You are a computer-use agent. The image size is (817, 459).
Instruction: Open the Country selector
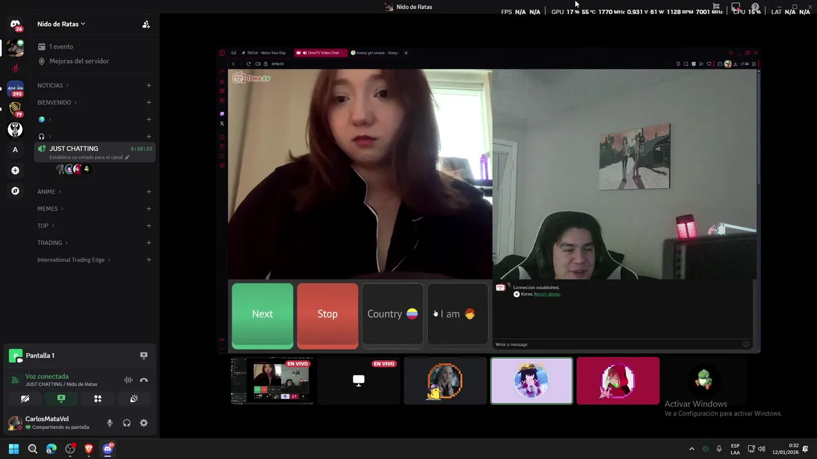tap(393, 314)
